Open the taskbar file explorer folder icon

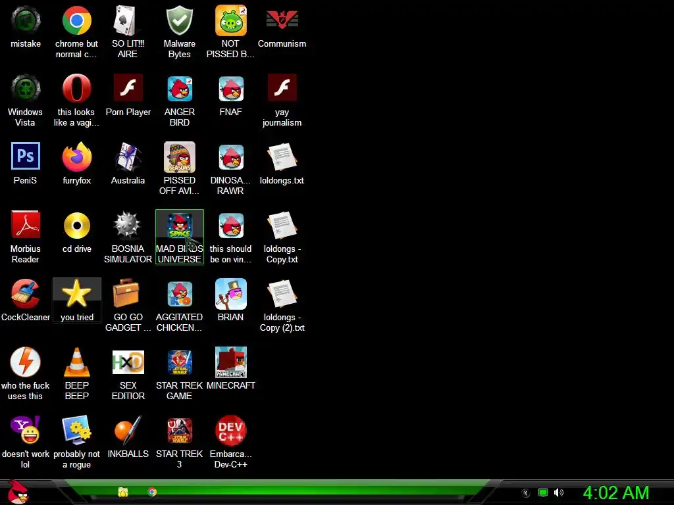pos(123,492)
